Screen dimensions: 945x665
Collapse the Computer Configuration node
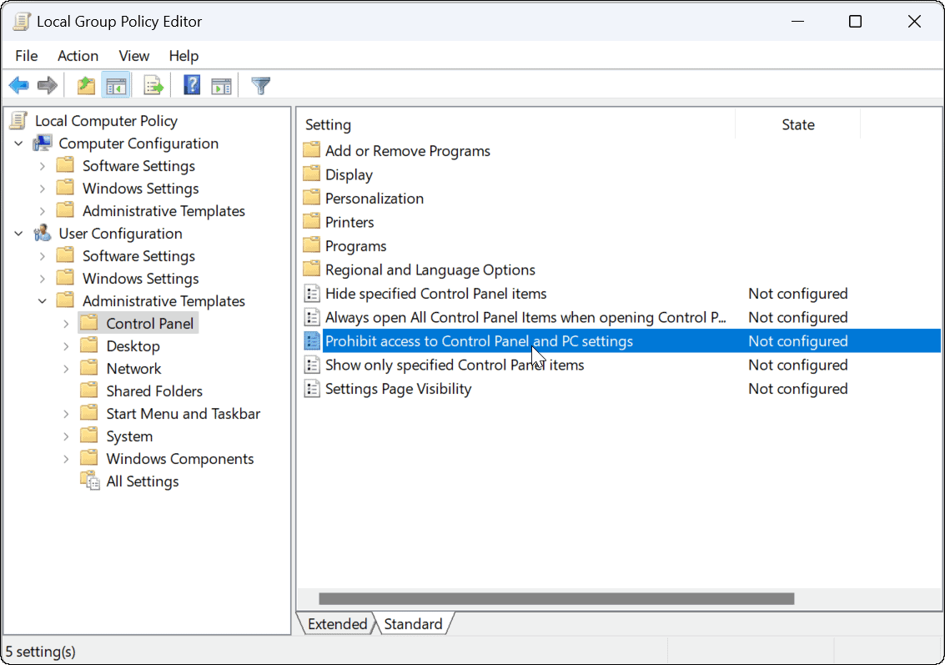tap(19, 144)
